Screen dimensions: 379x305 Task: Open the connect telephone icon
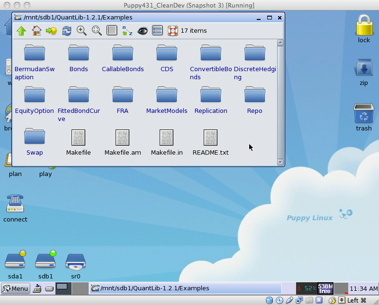pyautogui.click(x=15, y=204)
